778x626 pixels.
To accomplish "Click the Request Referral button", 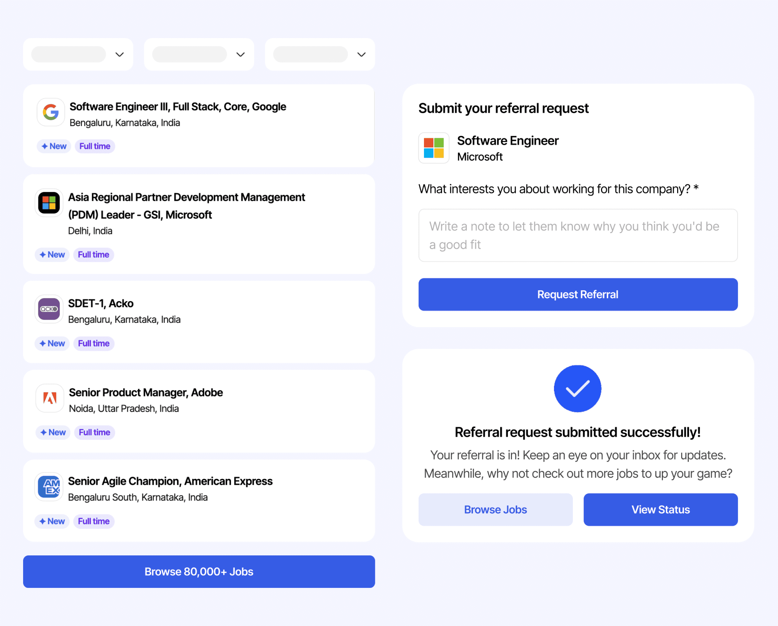I will 577,294.
